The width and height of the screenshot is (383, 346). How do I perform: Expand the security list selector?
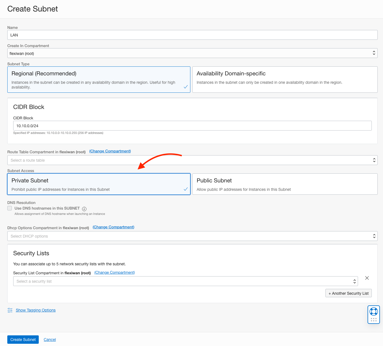pyautogui.click(x=185, y=281)
